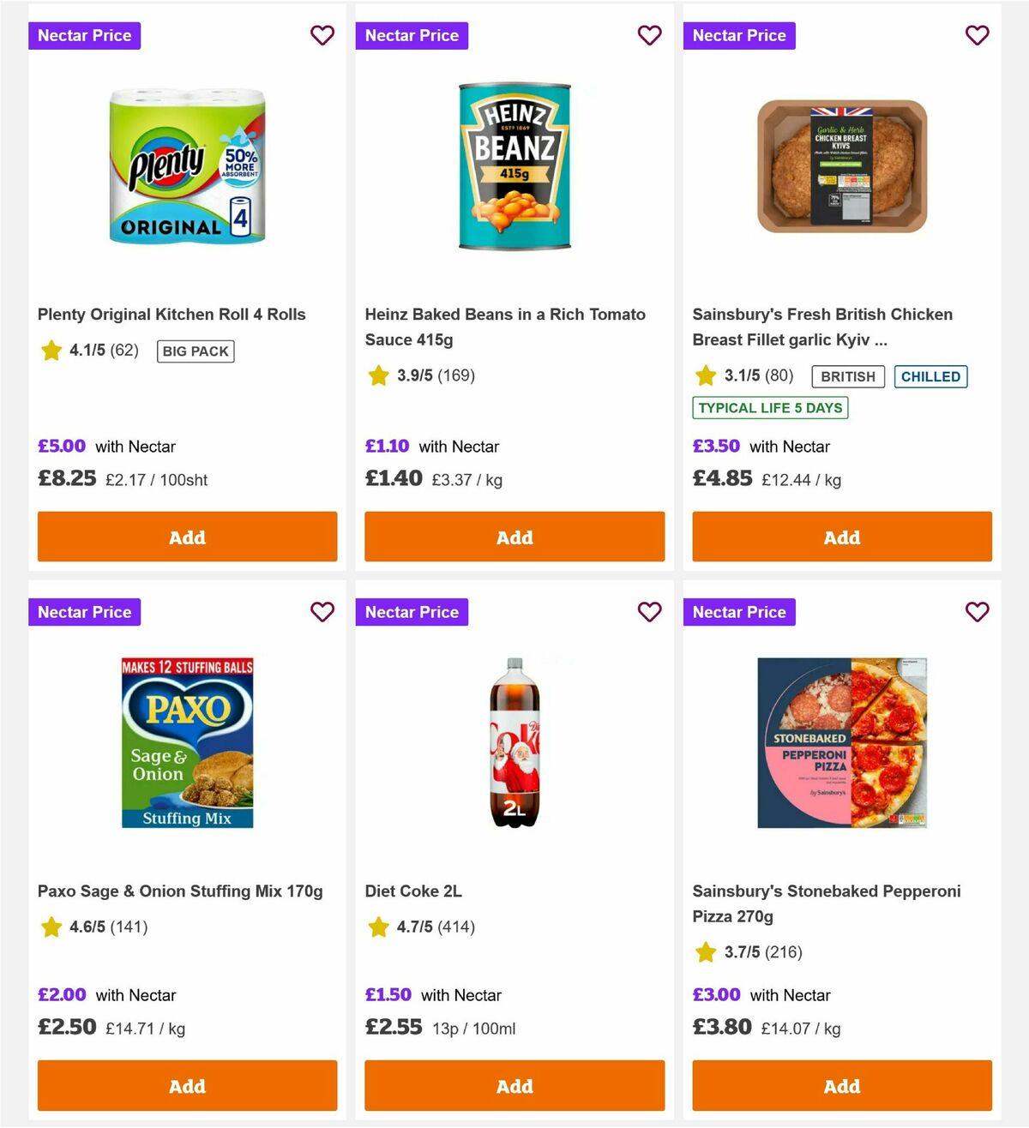Open the BIG PACK tag on Plenty rolls

click(195, 351)
